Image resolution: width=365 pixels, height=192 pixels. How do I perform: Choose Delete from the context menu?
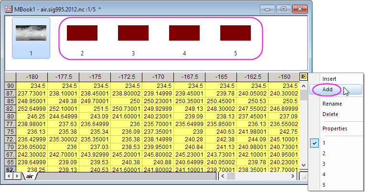coord(330,114)
